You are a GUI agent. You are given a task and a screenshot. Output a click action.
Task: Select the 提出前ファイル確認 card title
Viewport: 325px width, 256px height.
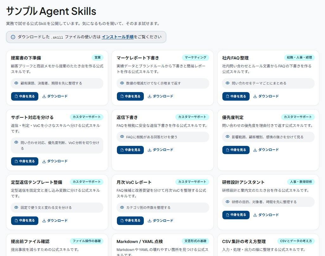coord(30,241)
